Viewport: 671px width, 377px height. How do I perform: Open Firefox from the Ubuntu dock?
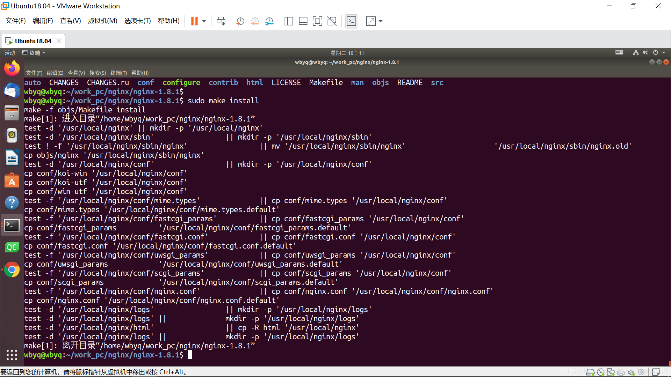pos(12,68)
